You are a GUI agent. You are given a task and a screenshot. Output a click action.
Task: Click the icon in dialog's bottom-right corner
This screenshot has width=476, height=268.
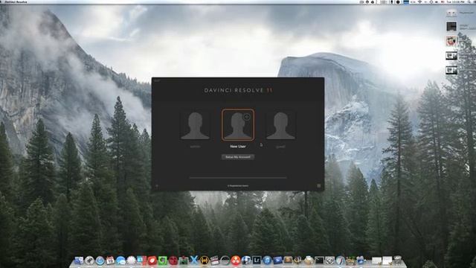click(319, 185)
